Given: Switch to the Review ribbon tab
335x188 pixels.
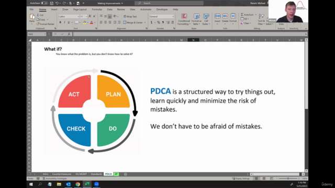Looking at the screenshot, I should point(121,9).
